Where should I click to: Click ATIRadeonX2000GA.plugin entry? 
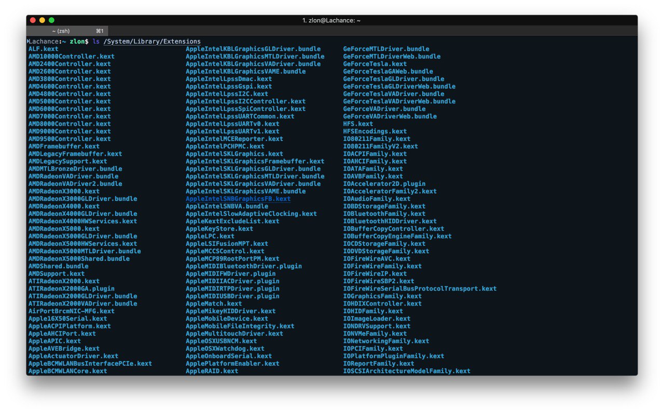(x=72, y=288)
